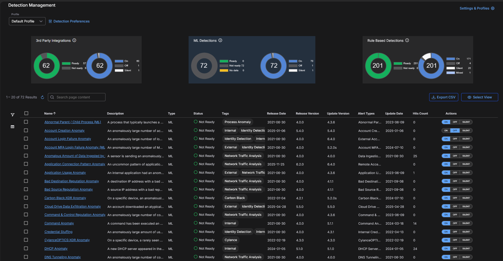Open the Default Profile dropdown
This screenshot has width=503, height=261.
click(27, 21)
